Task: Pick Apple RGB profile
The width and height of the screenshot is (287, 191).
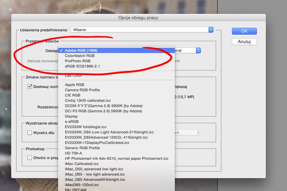Action: tap(116, 85)
